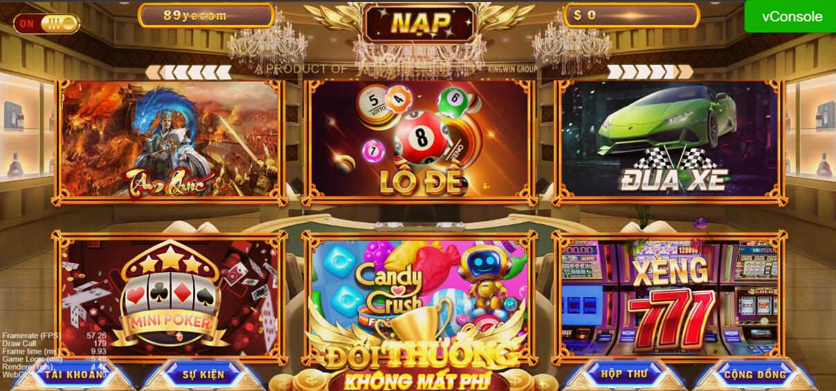Open the Hộp Thư mailbox

click(x=624, y=374)
